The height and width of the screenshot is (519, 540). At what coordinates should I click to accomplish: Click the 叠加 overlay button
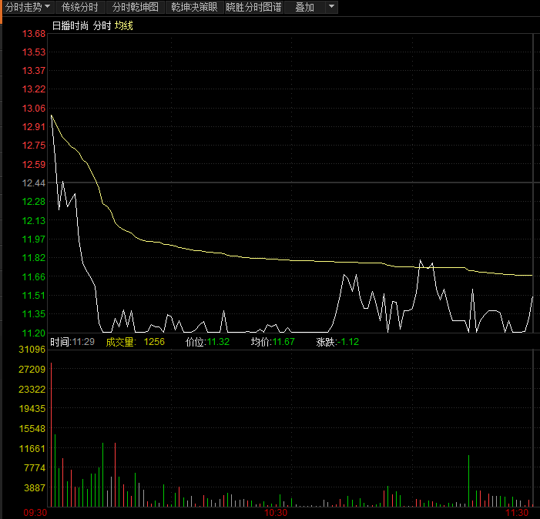(x=304, y=7)
